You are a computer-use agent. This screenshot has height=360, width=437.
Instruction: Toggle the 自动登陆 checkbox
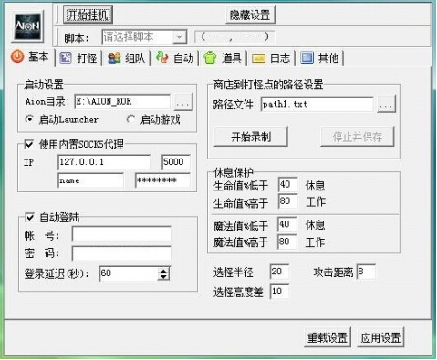(x=29, y=217)
